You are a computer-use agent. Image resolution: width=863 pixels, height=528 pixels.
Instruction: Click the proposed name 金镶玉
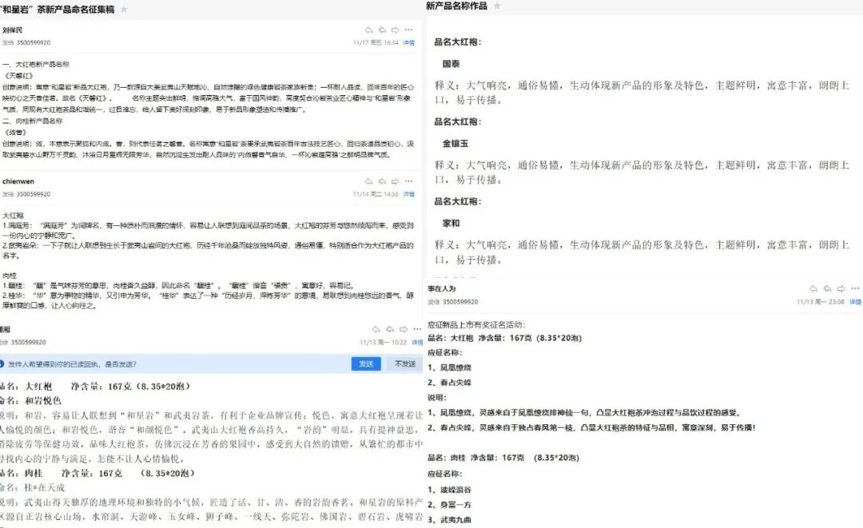pyautogui.click(x=455, y=144)
